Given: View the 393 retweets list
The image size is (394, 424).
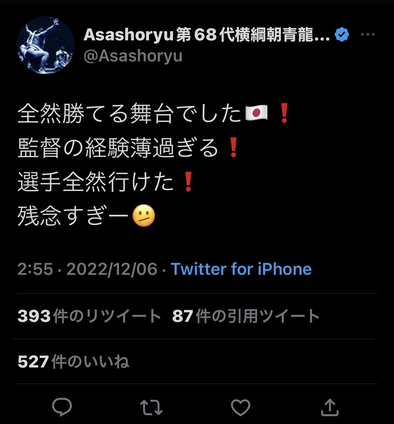Looking at the screenshot, I should 89,316.
